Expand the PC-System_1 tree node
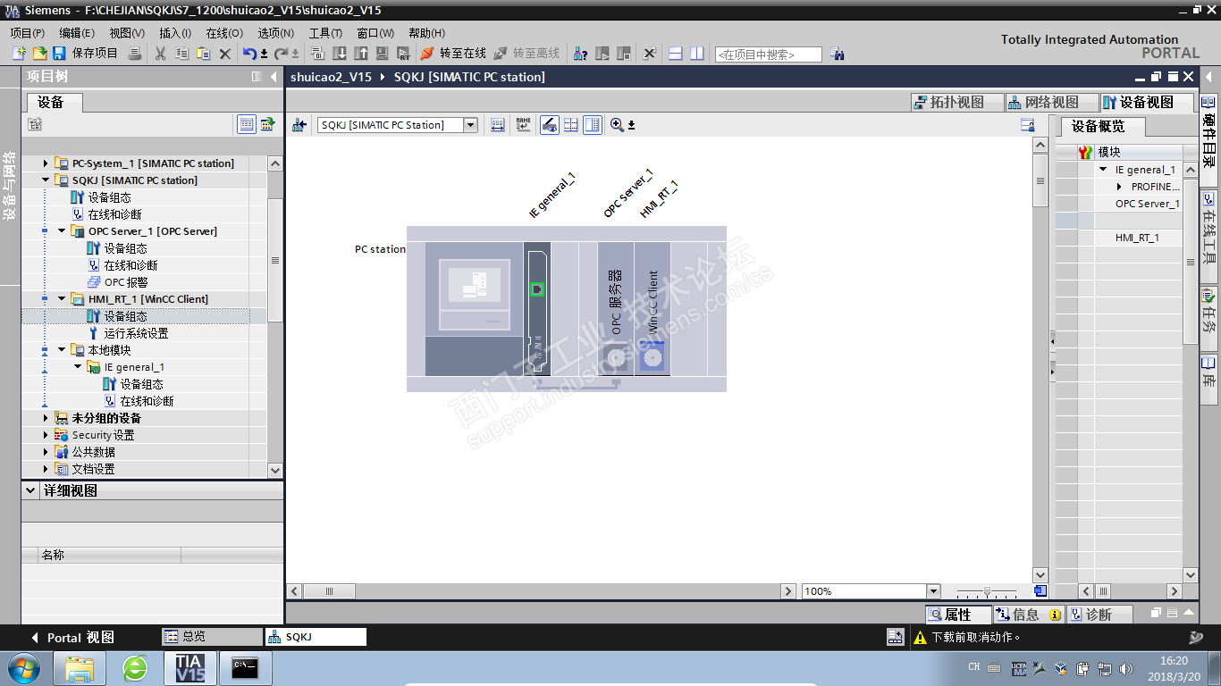The width and height of the screenshot is (1221, 686). [x=46, y=163]
